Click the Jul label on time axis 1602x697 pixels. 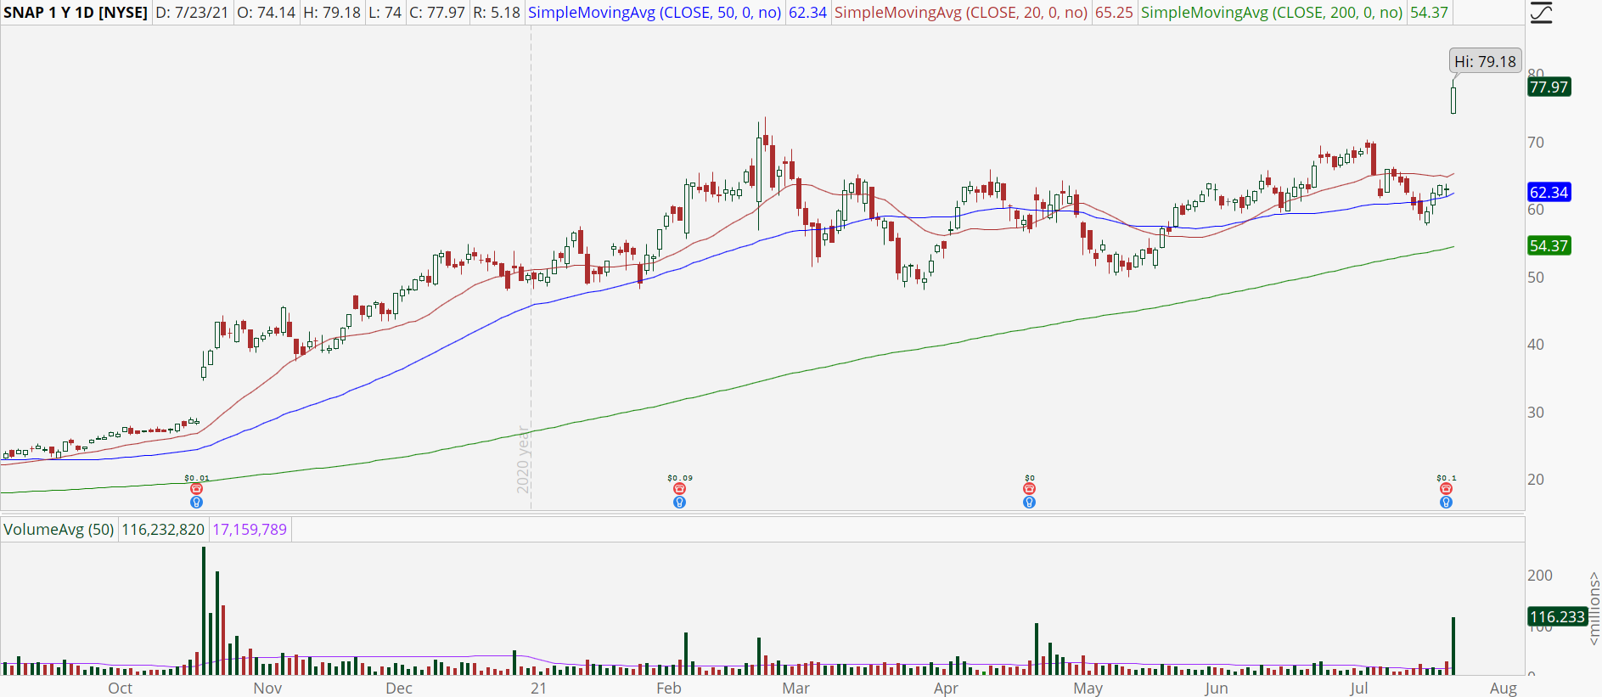coord(1359,688)
